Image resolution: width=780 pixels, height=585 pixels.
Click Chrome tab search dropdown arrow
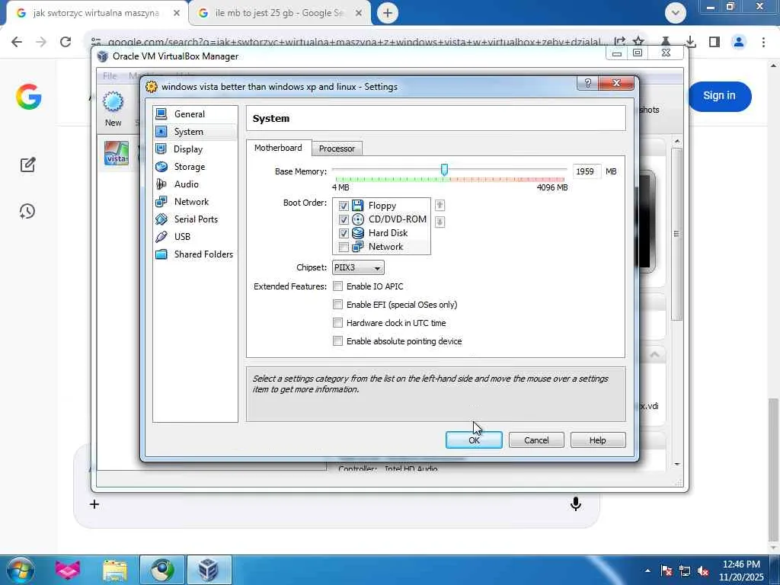675,14
